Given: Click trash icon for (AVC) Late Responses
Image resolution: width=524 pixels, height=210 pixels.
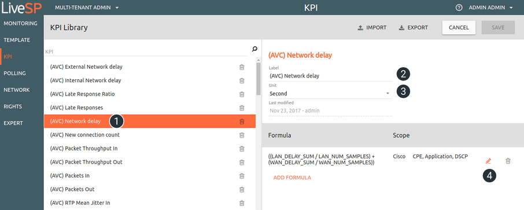Looking at the screenshot, I should click(x=242, y=108).
